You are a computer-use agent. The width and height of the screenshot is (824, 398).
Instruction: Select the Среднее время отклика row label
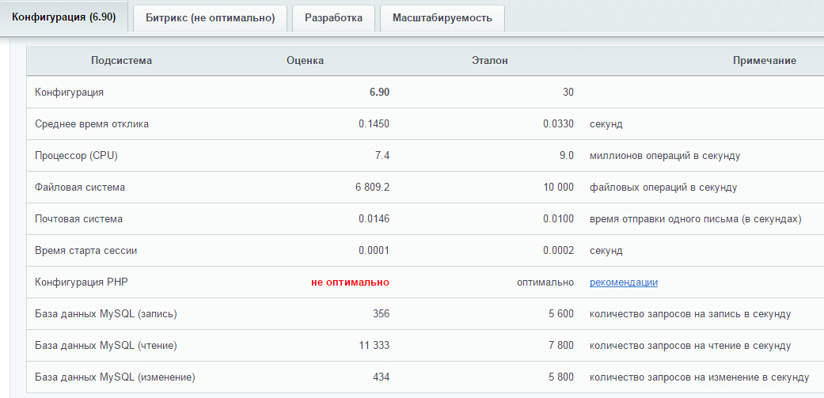click(92, 124)
